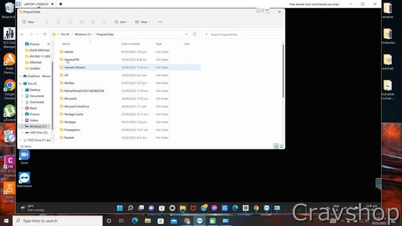
Task: Open Search on the remote Windows 11 taskbar
Action: [131, 208]
